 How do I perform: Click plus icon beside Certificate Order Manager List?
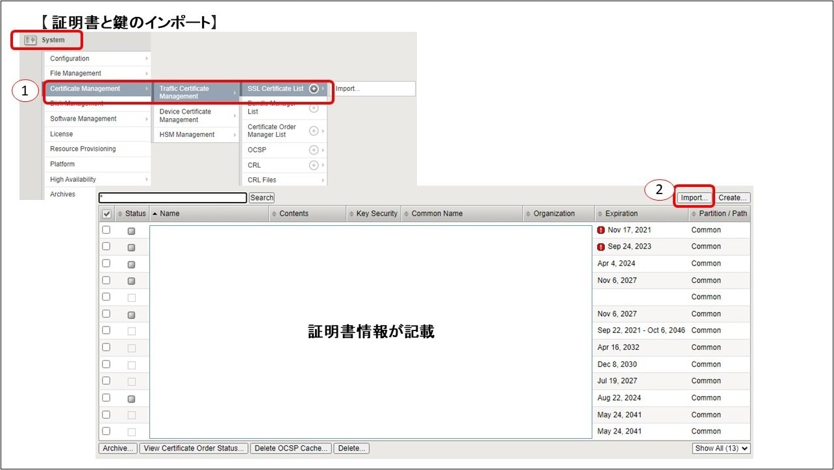[x=314, y=130]
